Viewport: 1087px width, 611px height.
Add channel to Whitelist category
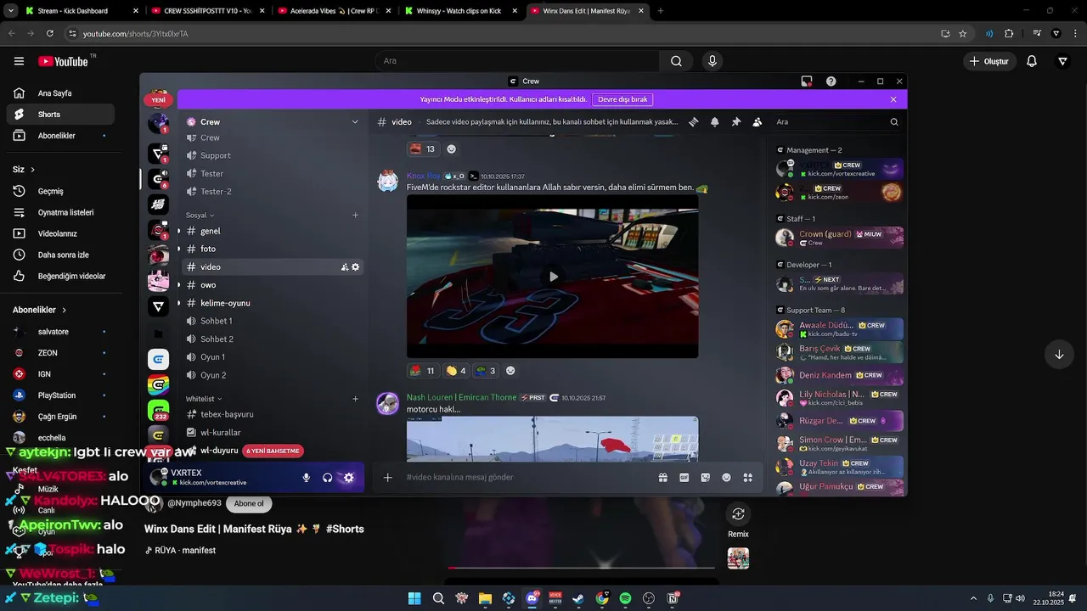click(355, 399)
